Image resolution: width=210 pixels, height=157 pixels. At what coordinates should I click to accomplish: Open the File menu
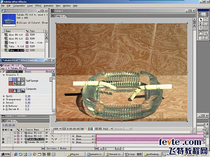(3, 6)
